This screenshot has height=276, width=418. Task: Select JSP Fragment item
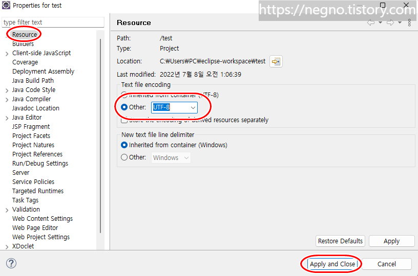click(31, 127)
